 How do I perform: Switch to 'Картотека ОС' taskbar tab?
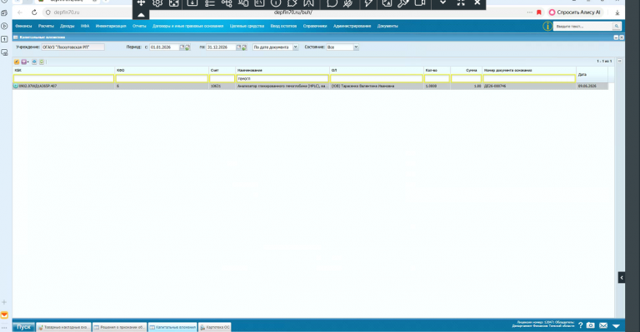pyautogui.click(x=215, y=327)
